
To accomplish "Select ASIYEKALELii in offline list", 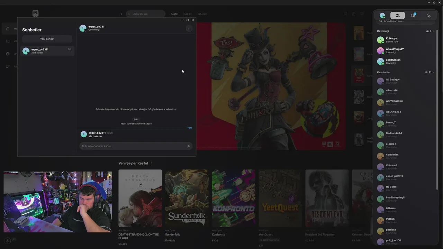I will (406, 102).
